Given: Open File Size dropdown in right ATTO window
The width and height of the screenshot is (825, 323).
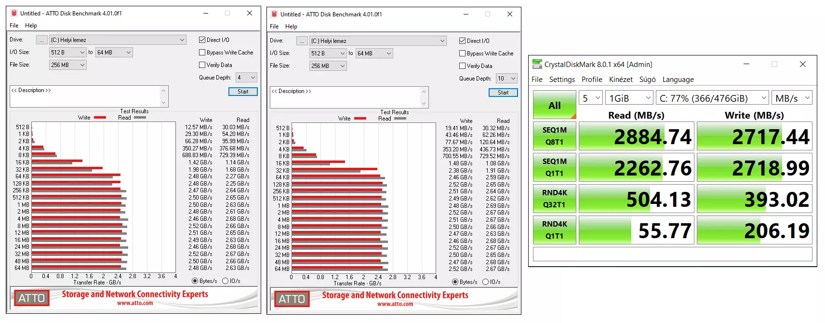Looking at the screenshot, I should 328,66.
